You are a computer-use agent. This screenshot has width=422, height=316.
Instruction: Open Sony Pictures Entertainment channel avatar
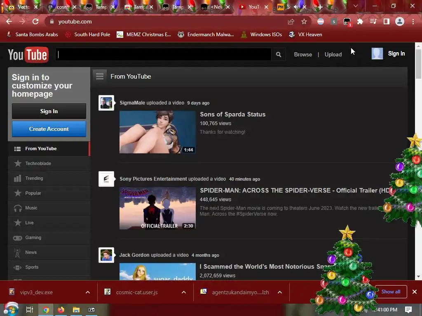106,179
